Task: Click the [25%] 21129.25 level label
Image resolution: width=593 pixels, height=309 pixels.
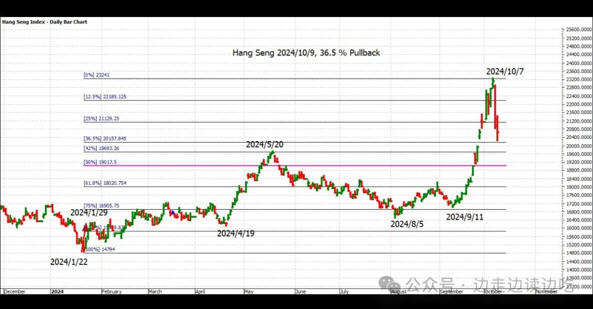Action: pos(102,119)
